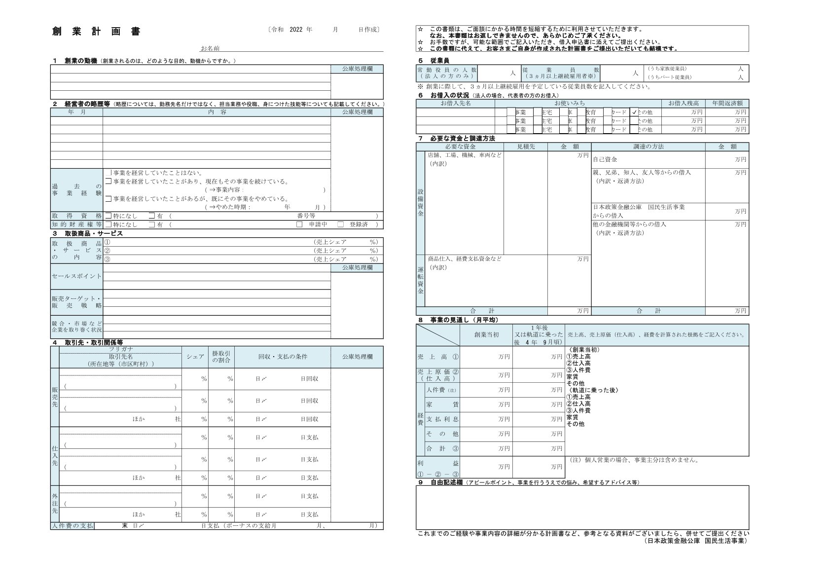This screenshot has width=830, height=587.
Task: Click the セールスポイント text field
Action: [217, 276]
